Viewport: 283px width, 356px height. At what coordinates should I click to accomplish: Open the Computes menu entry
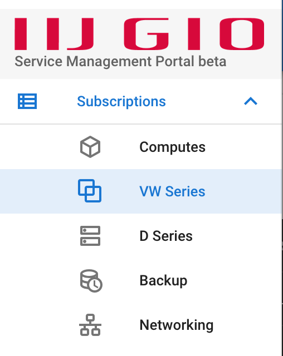(x=172, y=147)
